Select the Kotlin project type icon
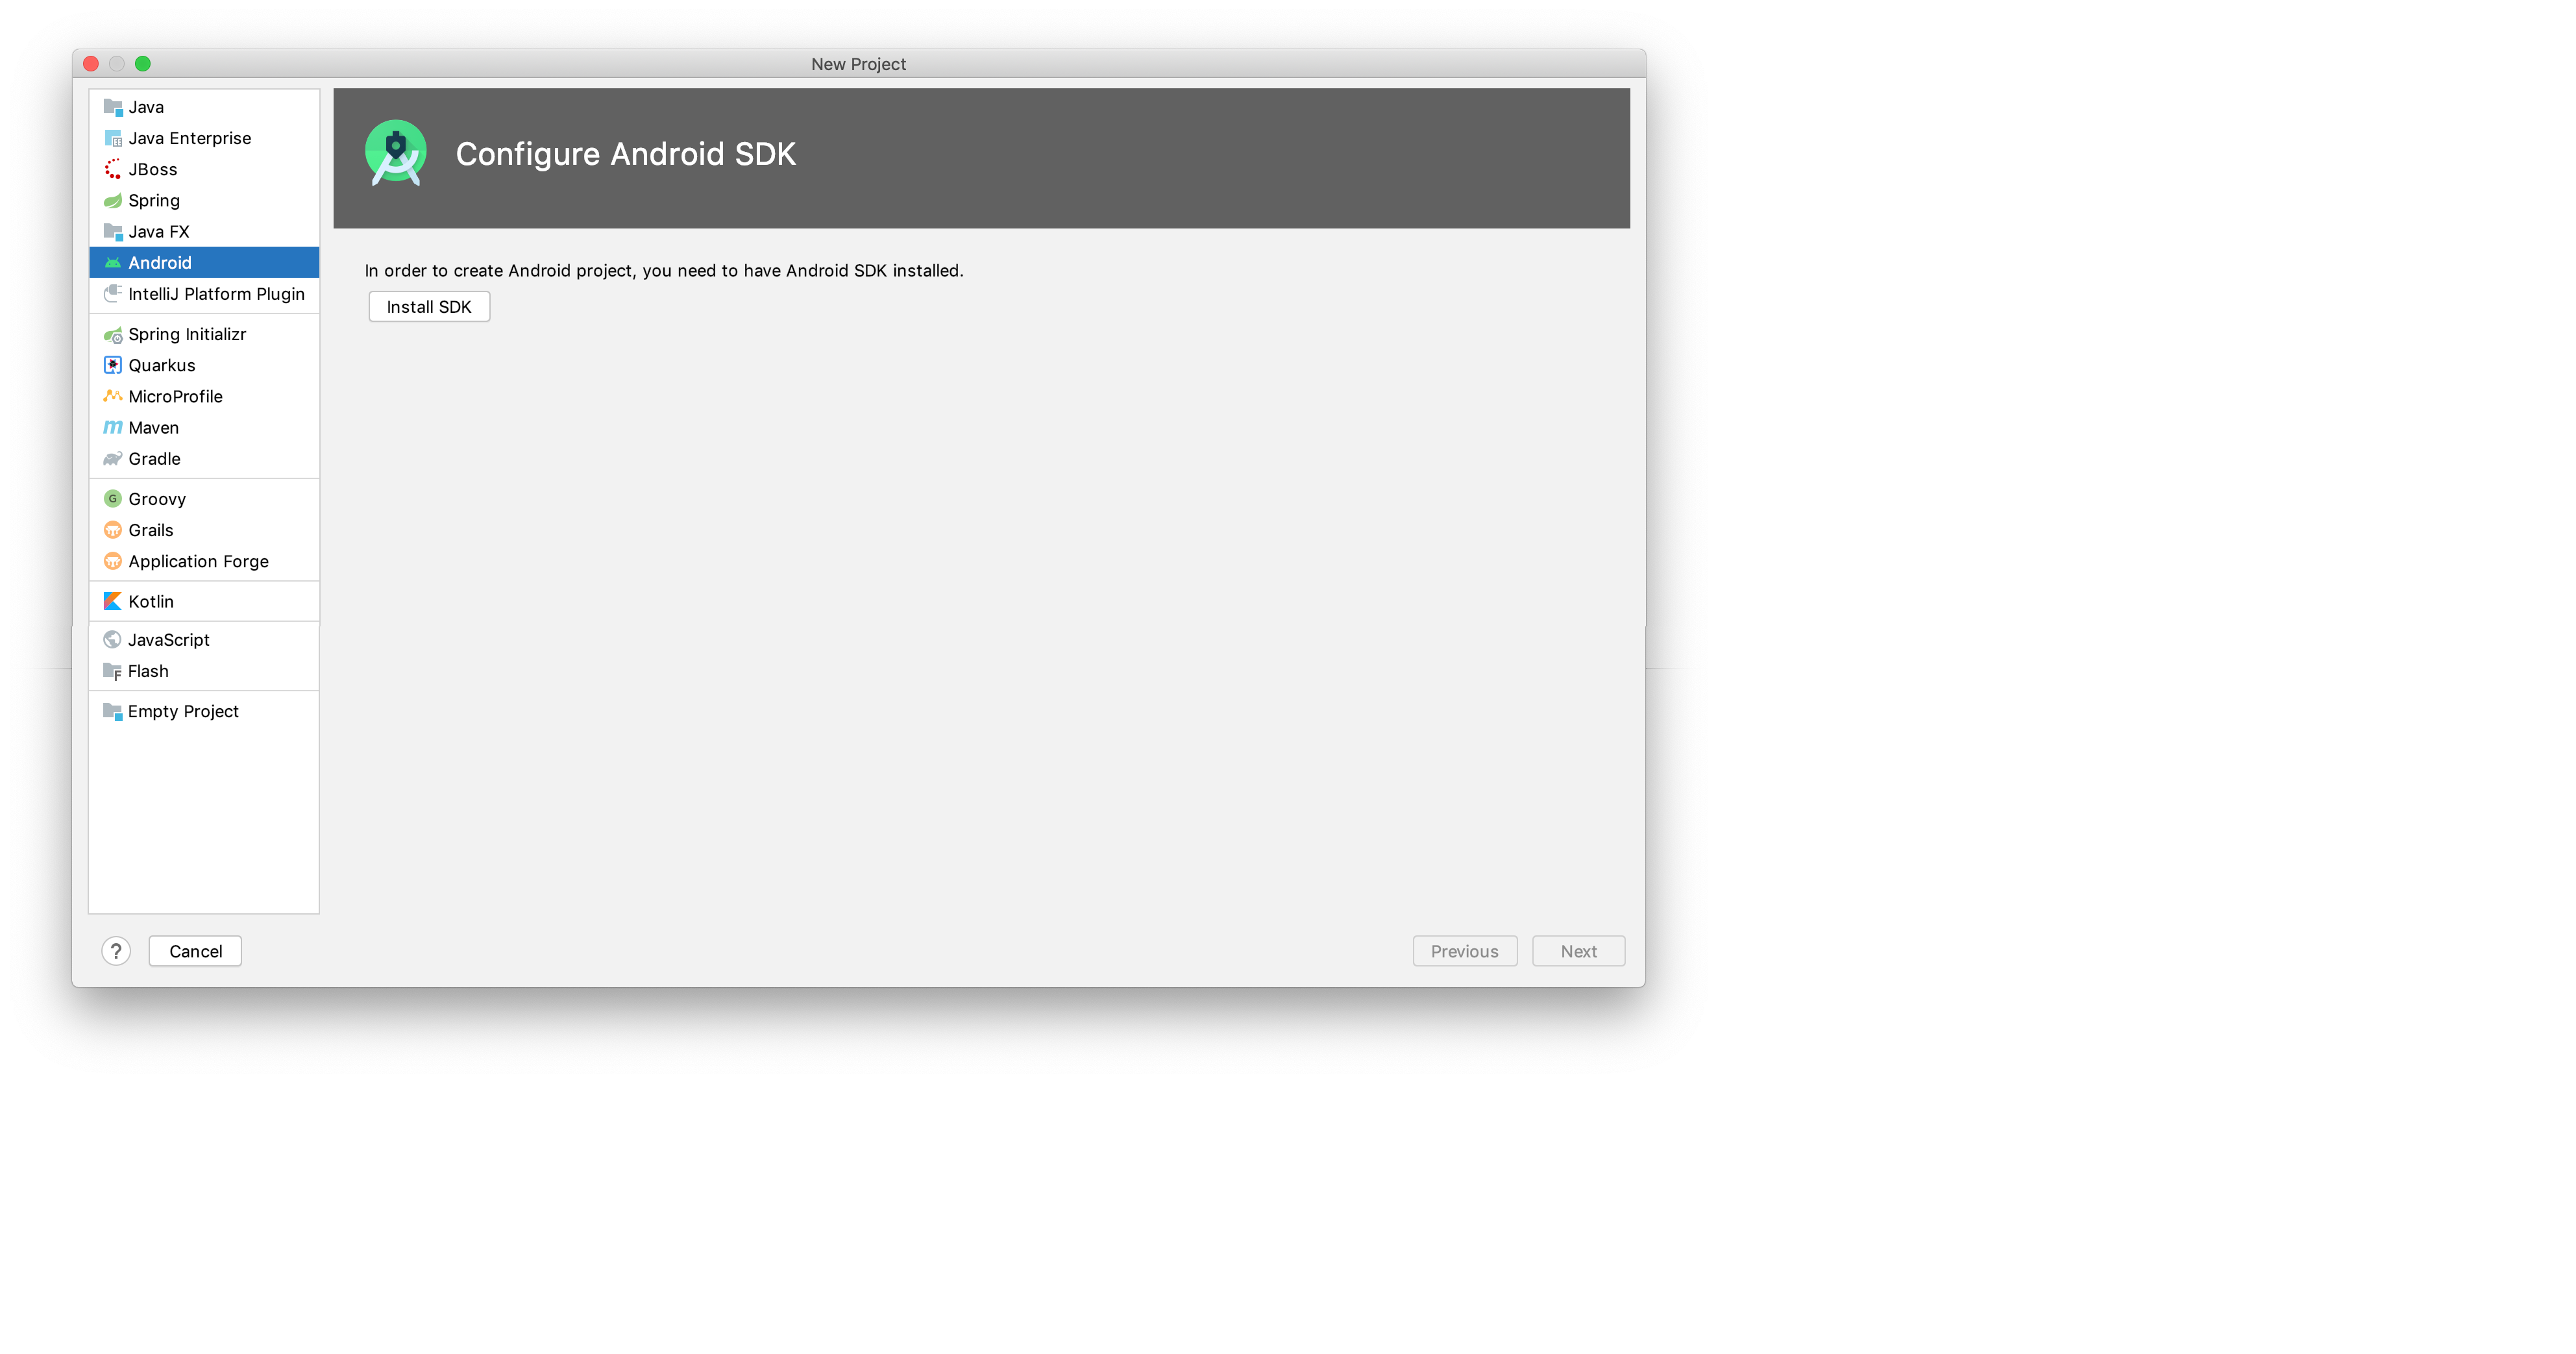The height and width of the screenshot is (1354, 2576). [x=111, y=600]
